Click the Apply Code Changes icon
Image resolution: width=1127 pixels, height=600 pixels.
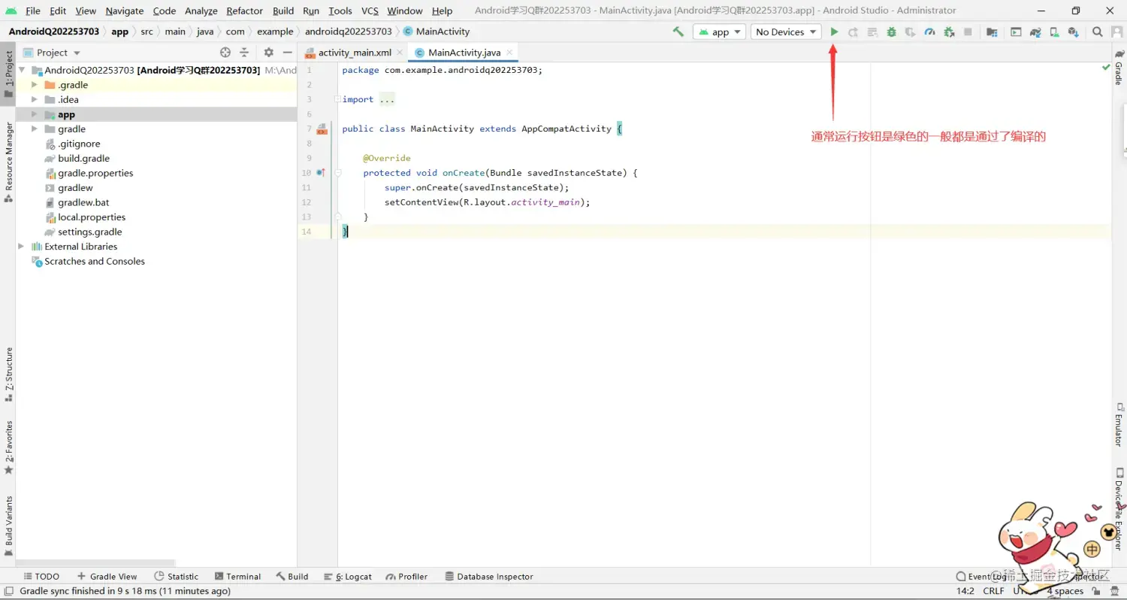(x=872, y=32)
